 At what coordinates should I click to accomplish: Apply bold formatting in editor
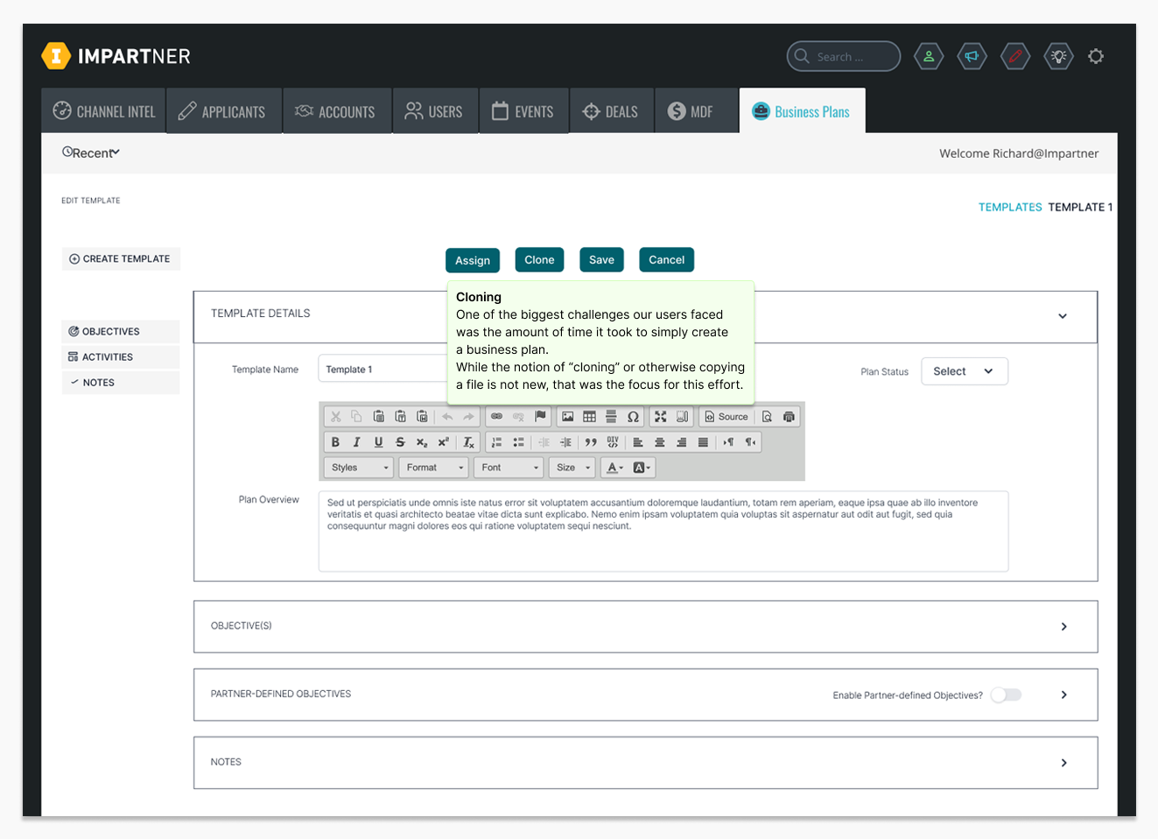335,442
